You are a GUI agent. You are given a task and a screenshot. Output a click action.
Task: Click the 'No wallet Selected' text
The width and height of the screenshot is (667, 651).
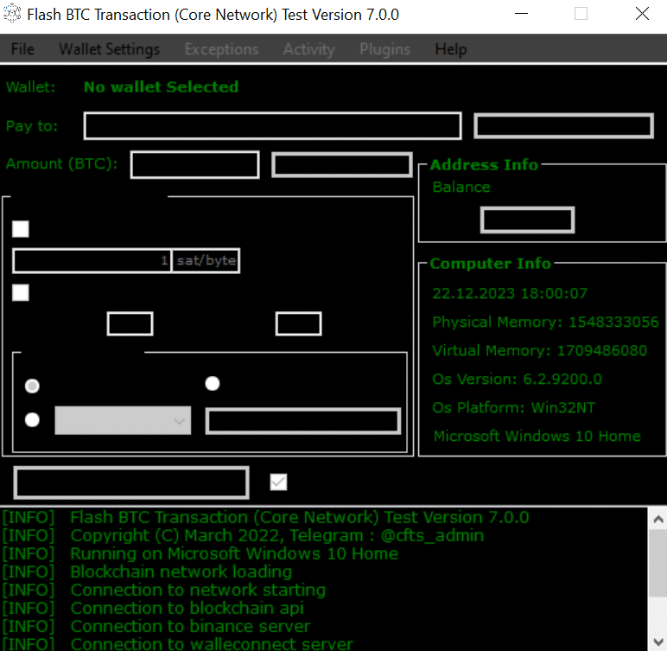click(x=162, y=86)
